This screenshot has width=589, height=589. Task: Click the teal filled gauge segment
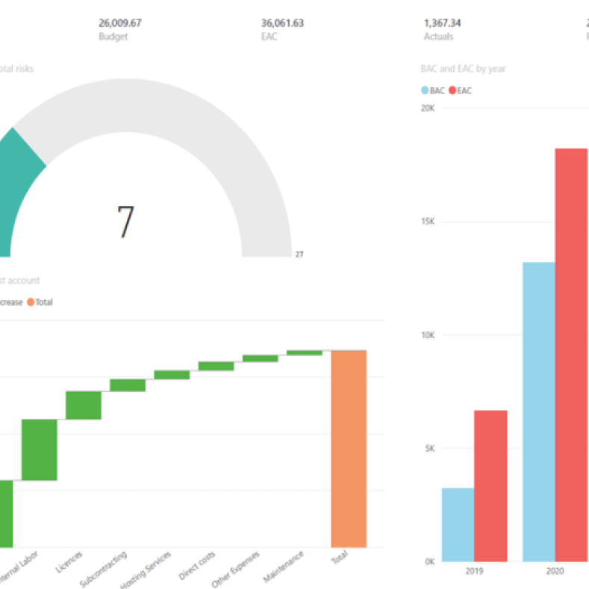tap(17, 192)
